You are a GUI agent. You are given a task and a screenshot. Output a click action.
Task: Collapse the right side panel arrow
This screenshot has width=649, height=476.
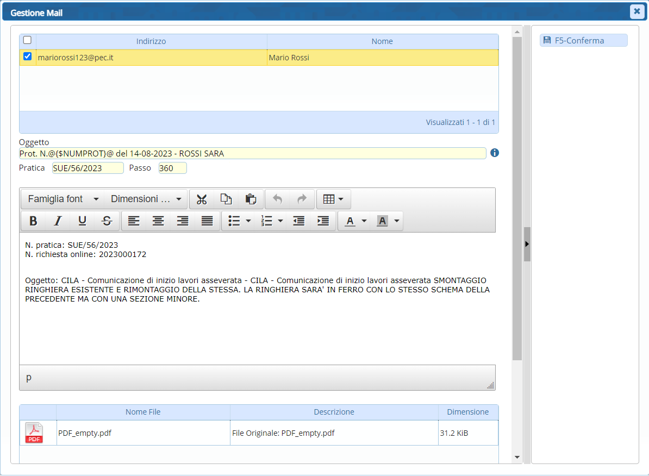point(527,244)
